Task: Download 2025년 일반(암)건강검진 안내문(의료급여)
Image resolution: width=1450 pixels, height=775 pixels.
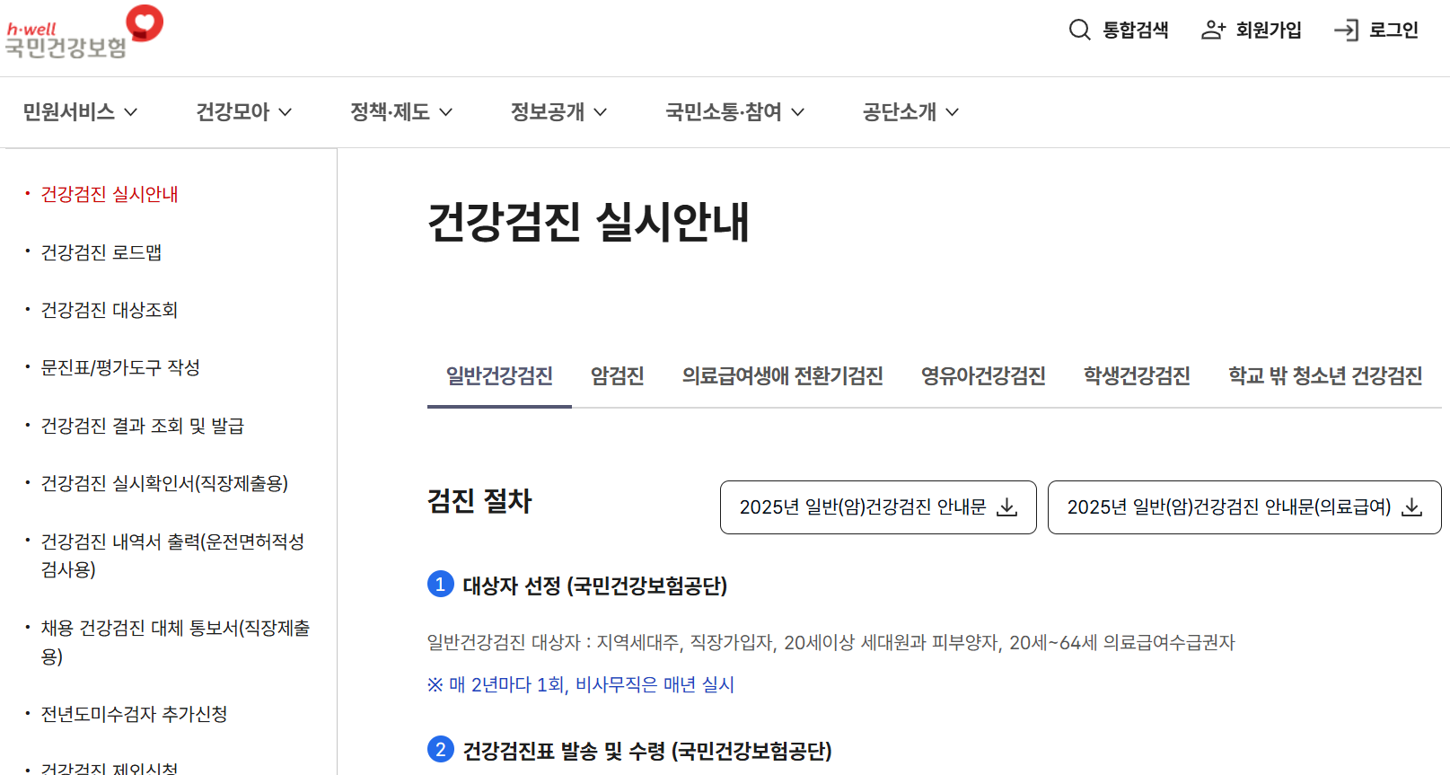Action: [x=1244, y=507]
